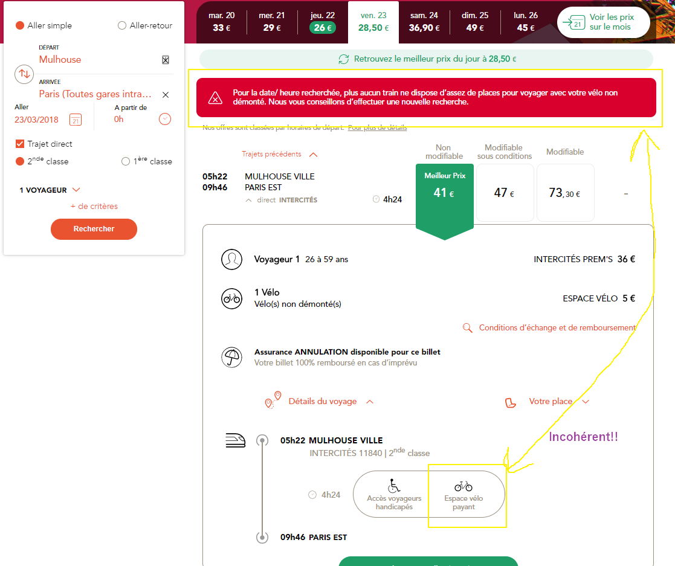The image size is (675, 566).
Task: Select the dim. 25 date tab
Action: pos(475,22)
